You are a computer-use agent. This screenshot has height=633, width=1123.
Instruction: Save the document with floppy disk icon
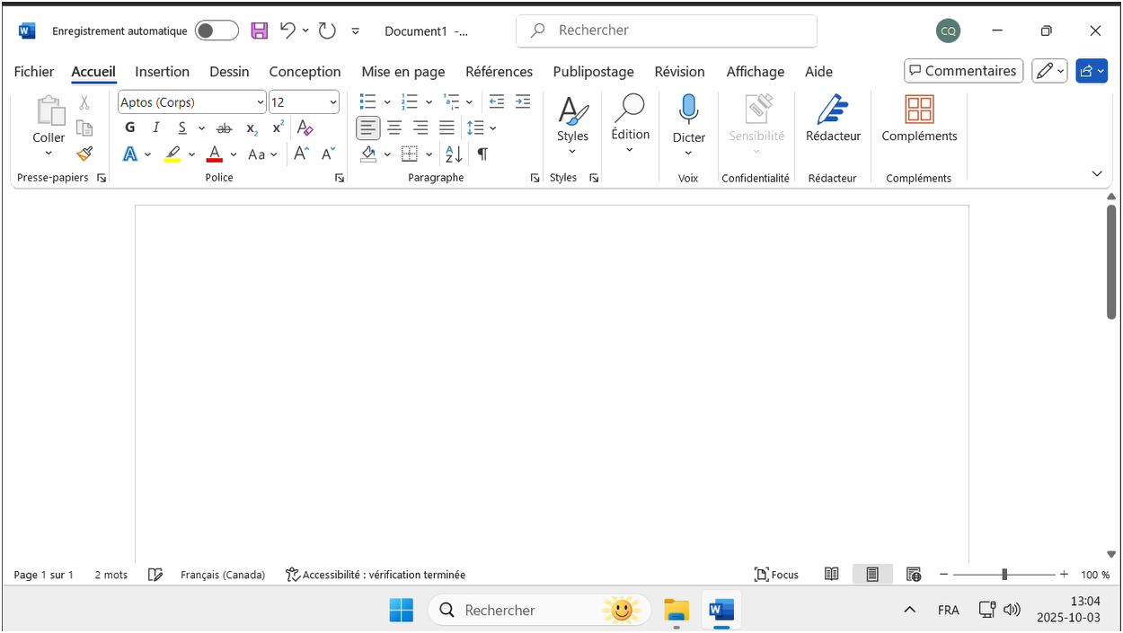coord(260,31)
